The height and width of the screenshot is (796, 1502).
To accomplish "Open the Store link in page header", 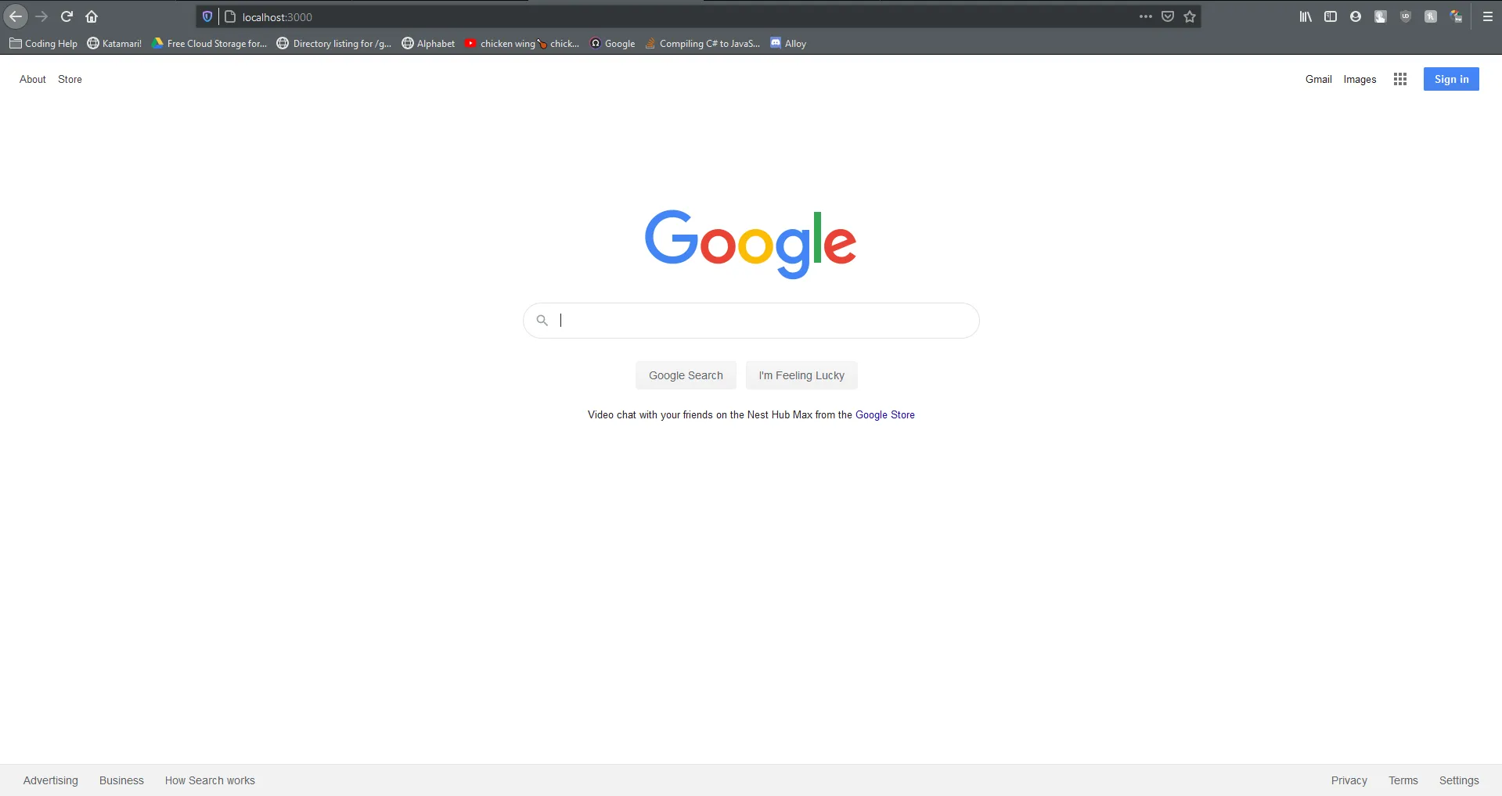I will [70, 79].
